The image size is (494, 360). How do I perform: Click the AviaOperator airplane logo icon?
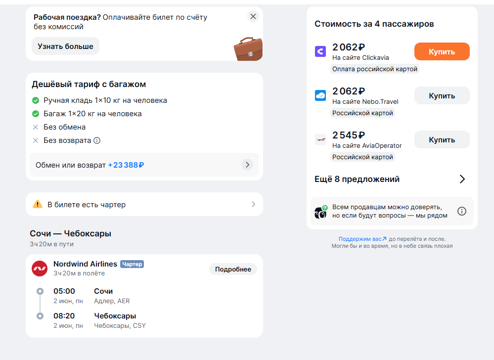(x=320, y=139)
